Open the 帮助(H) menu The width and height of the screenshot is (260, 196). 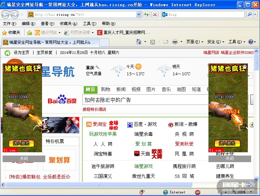109,24
